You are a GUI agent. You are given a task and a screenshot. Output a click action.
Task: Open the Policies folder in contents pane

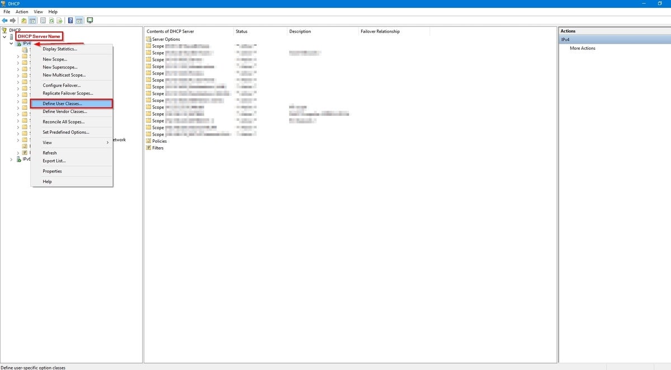[x=160, y=141]
